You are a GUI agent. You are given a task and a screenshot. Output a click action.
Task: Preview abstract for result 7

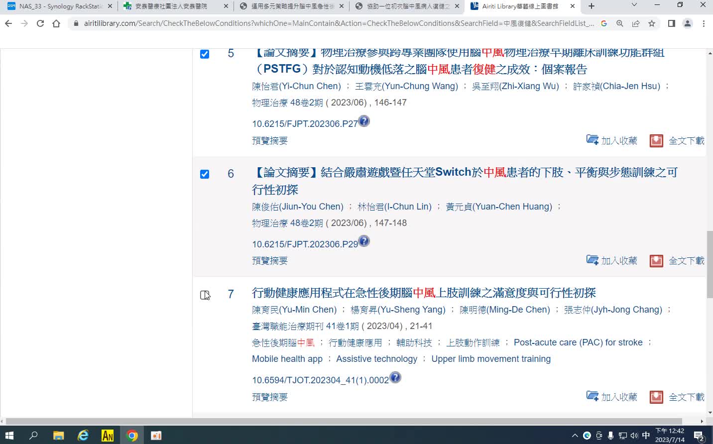(x=270, y=397)
